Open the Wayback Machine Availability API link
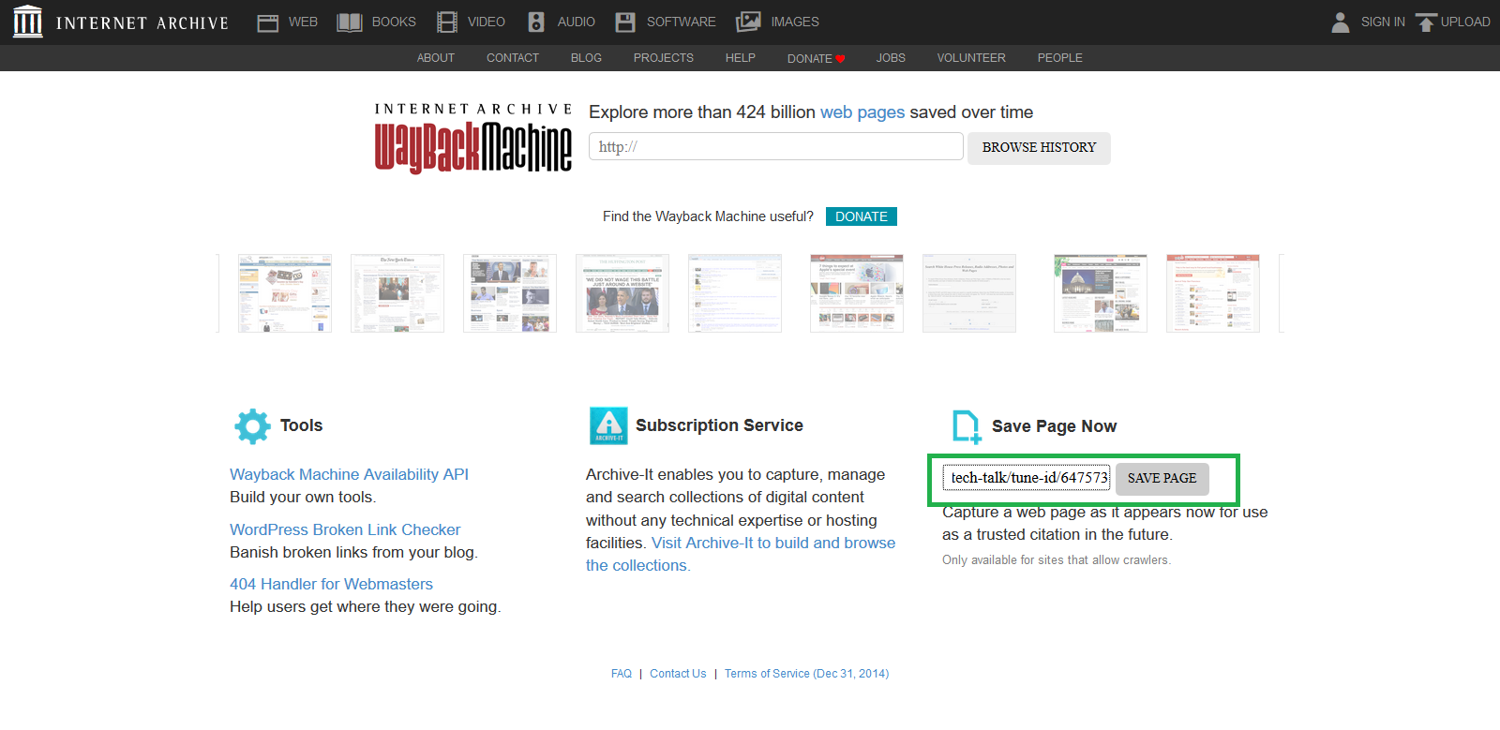1500x730 pixels. (349, 475)
